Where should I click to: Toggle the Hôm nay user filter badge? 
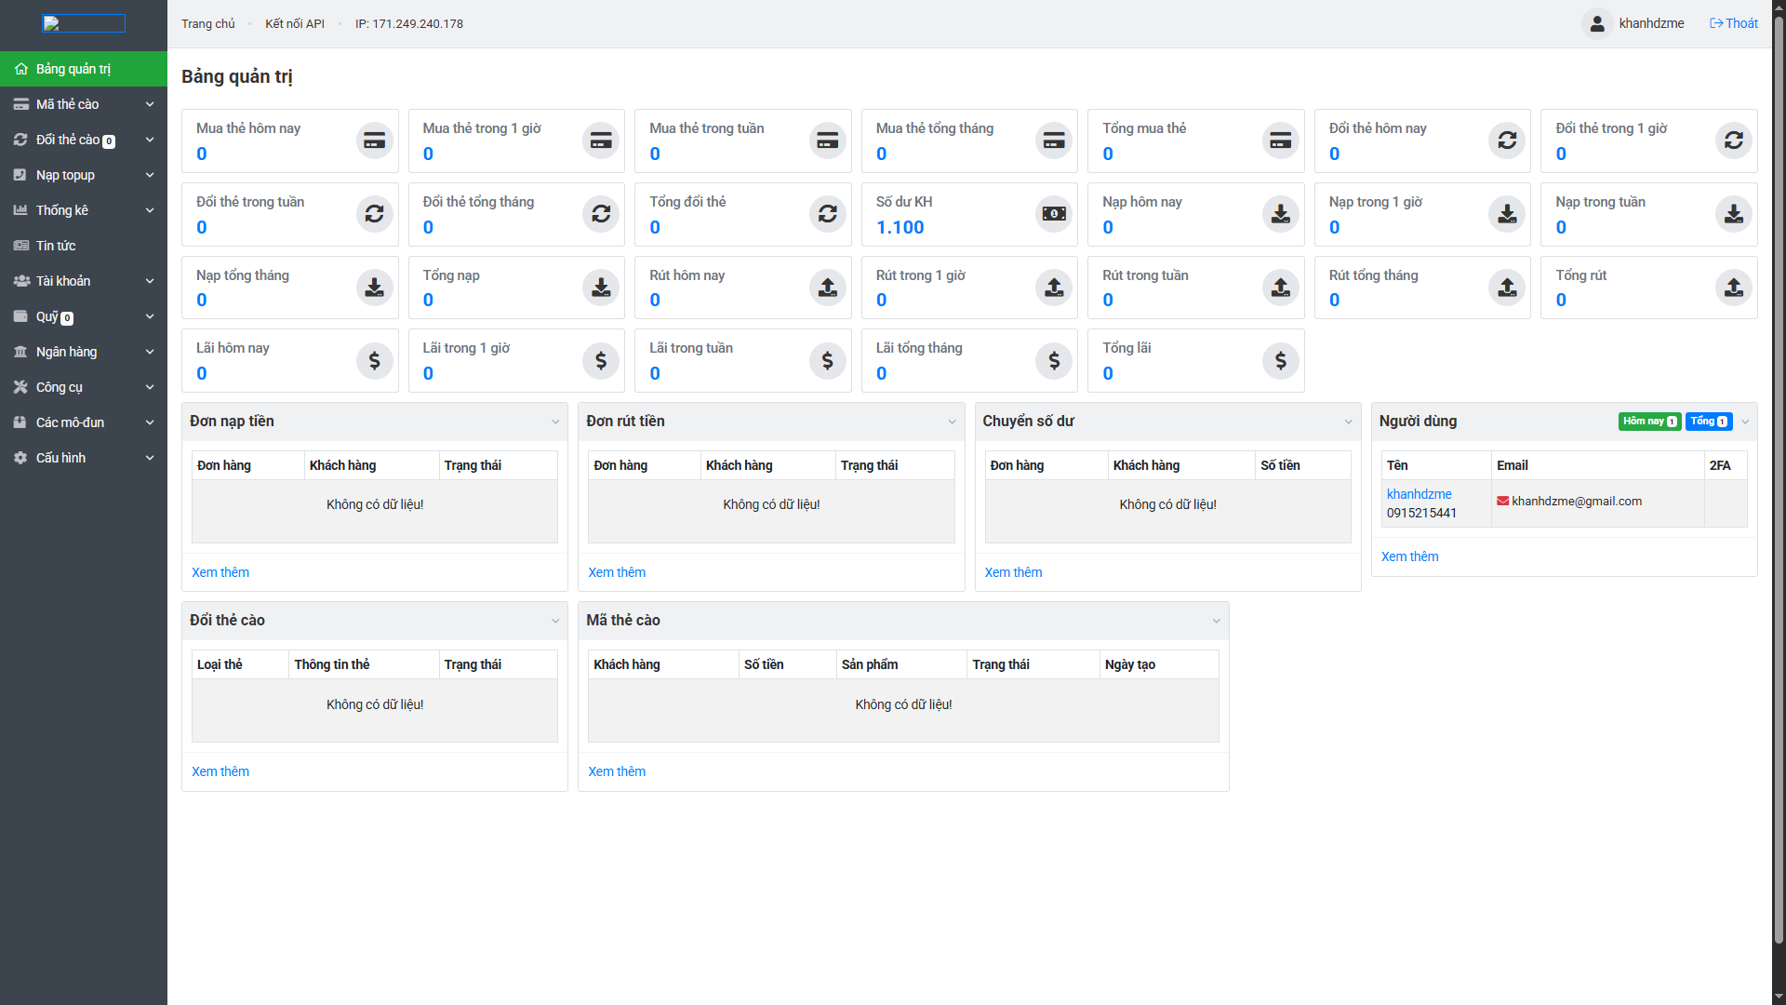[x=1649, y=422]
